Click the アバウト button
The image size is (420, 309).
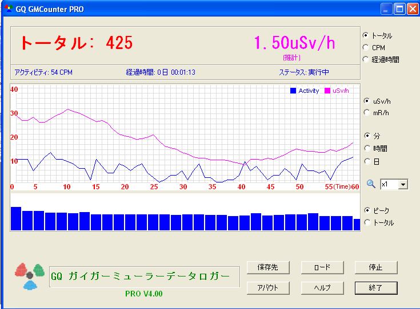268,288
